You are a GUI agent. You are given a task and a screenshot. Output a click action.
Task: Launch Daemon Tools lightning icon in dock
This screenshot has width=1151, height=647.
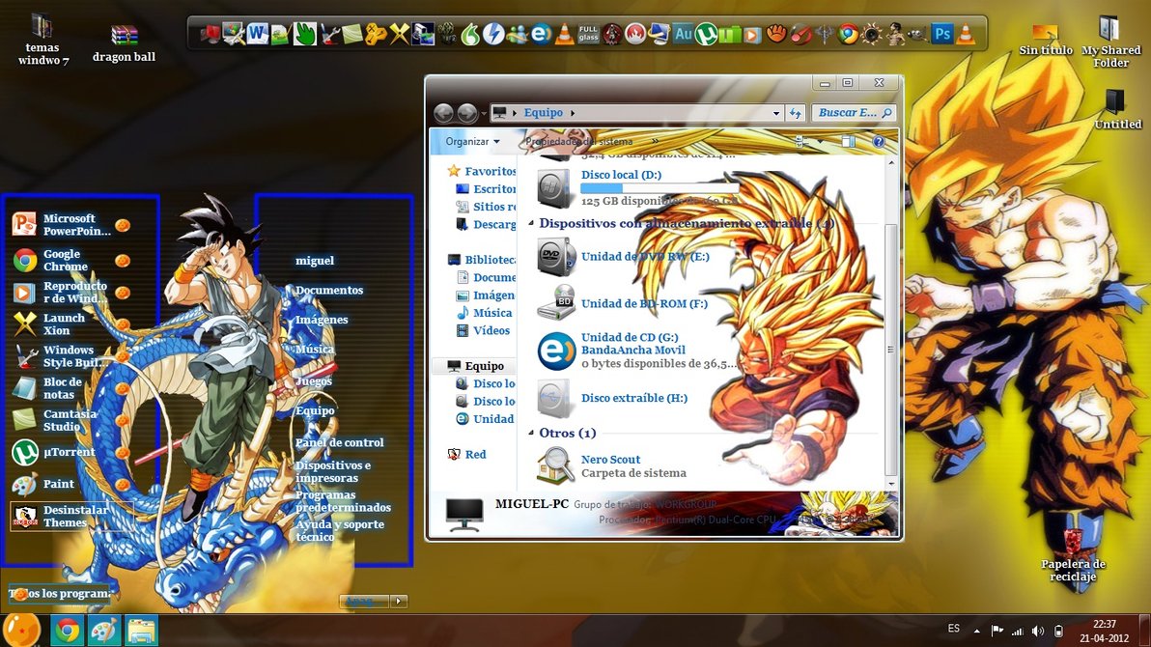[493, 34]
